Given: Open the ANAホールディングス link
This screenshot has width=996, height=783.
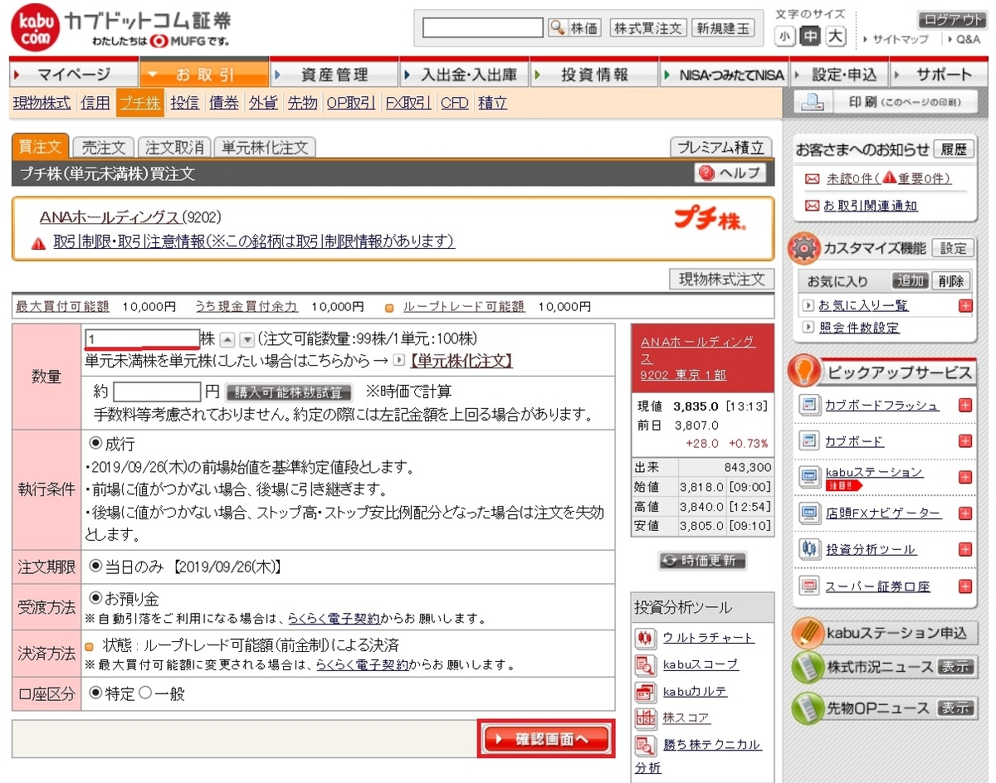Looking at the screenshot, I should click(110, 217).
